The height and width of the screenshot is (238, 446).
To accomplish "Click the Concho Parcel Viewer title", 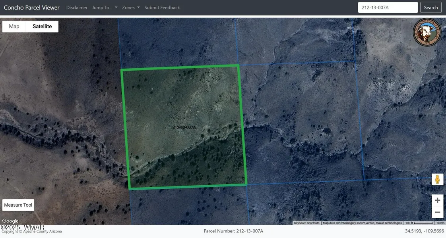I will tap(32, 8).
